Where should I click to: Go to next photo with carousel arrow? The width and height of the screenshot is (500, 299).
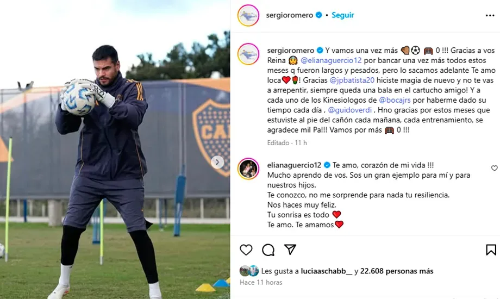[x=217, y=162]
